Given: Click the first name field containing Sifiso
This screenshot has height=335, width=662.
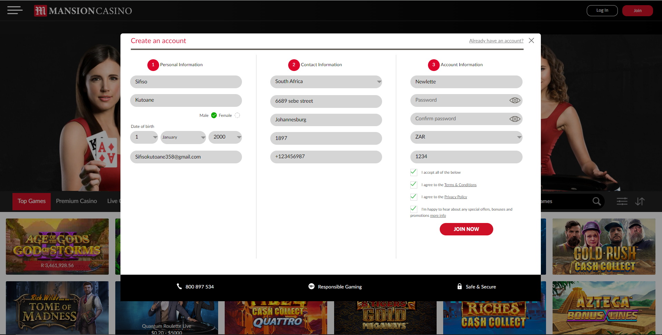Looking at the screenshot, I should [186, 82].
